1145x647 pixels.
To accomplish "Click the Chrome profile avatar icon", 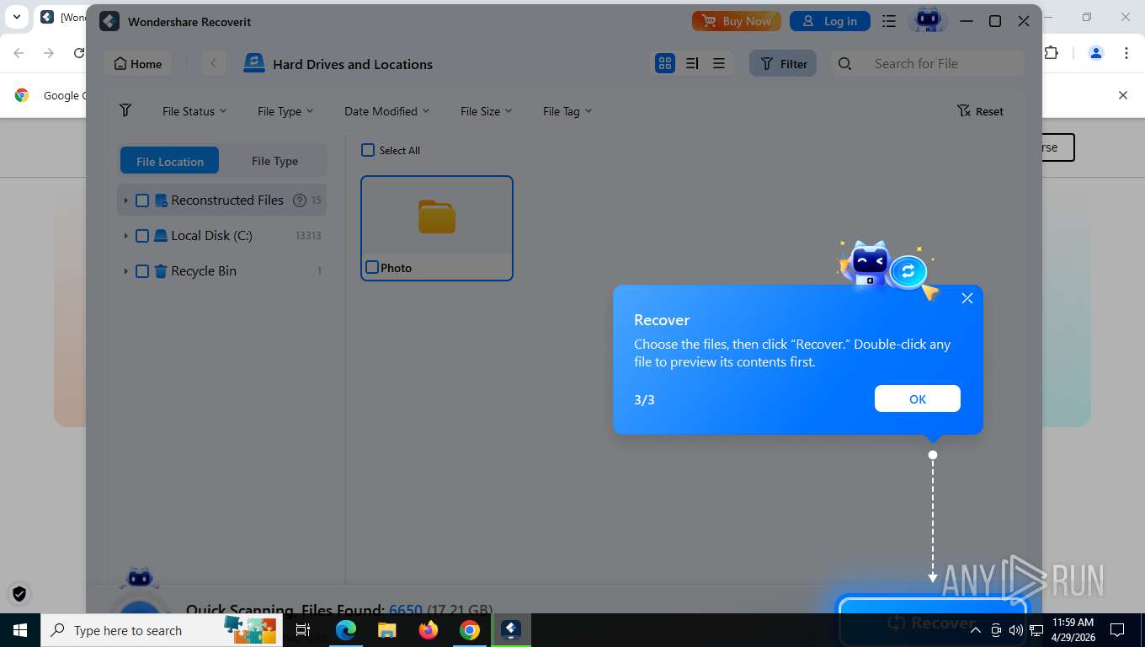I will 1096,53.
